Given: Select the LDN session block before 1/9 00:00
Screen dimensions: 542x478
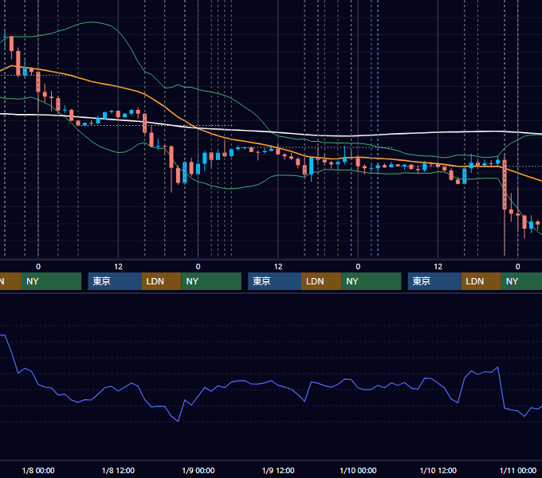Looking at the screenshot, I should click(162, 281).
